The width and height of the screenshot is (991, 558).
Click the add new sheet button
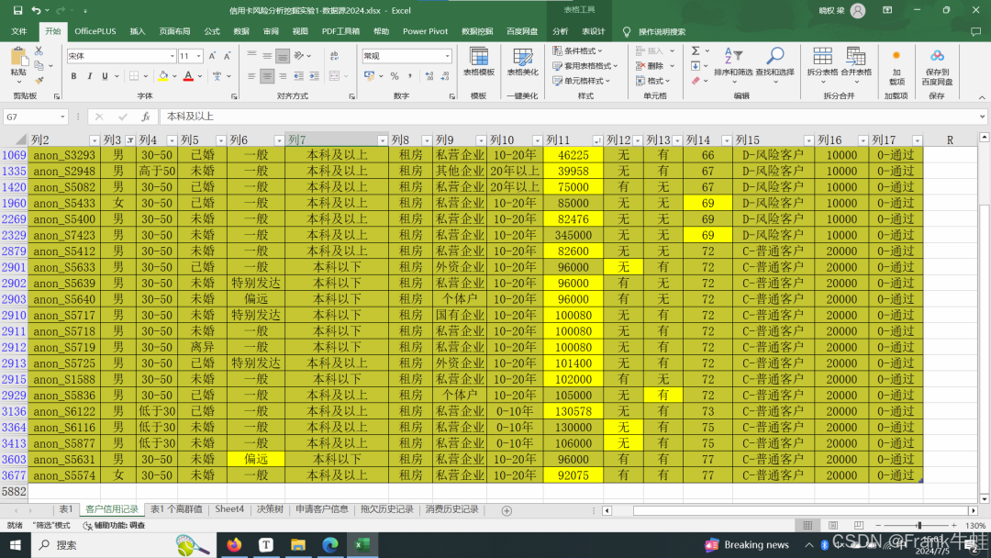point(507,510)
